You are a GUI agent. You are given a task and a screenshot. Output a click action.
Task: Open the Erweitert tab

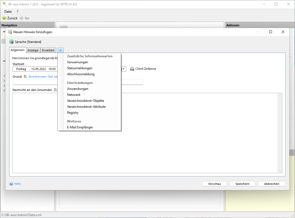click(x=48, y=50)
